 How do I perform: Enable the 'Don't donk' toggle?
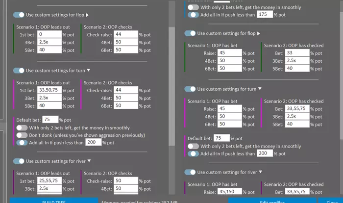(22, 135)
